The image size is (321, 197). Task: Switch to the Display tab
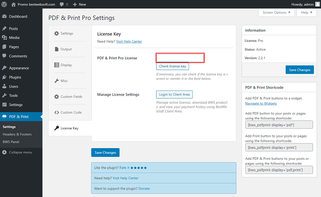coord(70,65)
